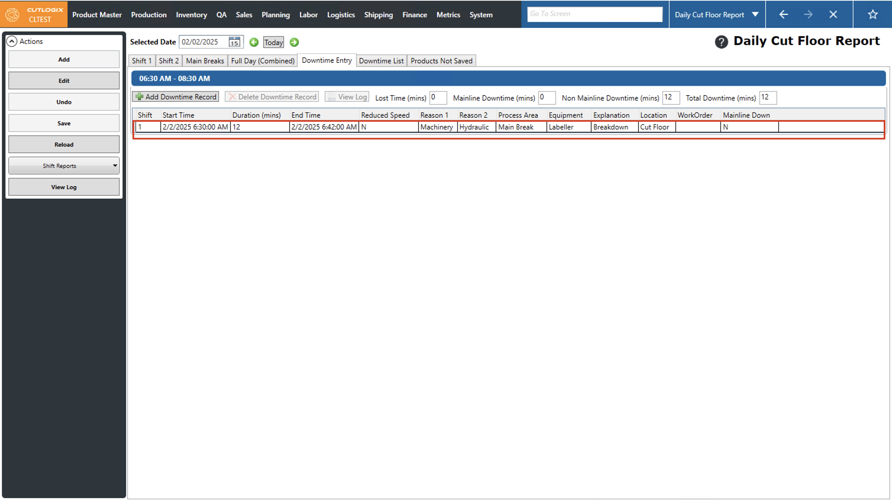The width and height of the screenshot is (892, 500).
Task: Expand Daily Cut Floor Report screen dropdown
Action: 755,14
